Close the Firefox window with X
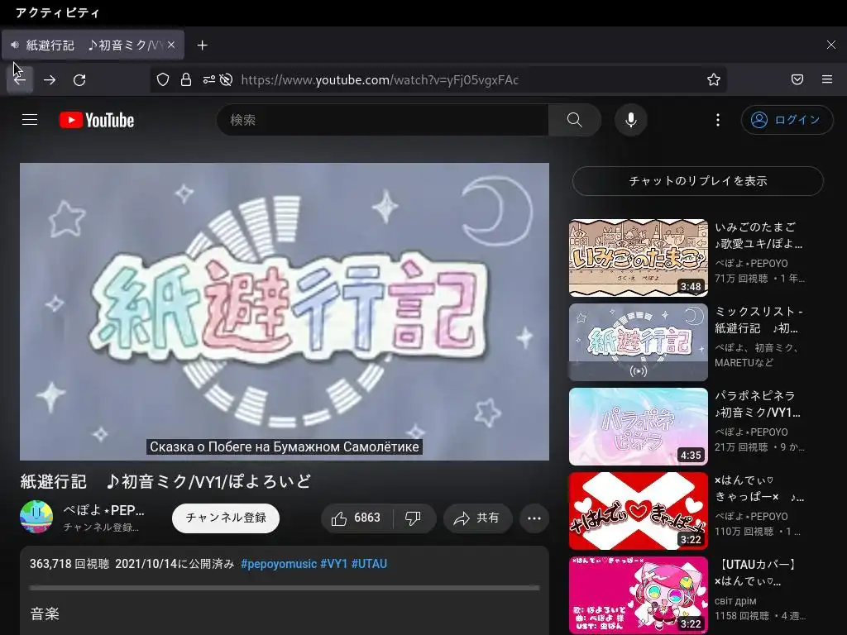Image resolution: width=847 pixels, height=635 pixels. [830, 45]
